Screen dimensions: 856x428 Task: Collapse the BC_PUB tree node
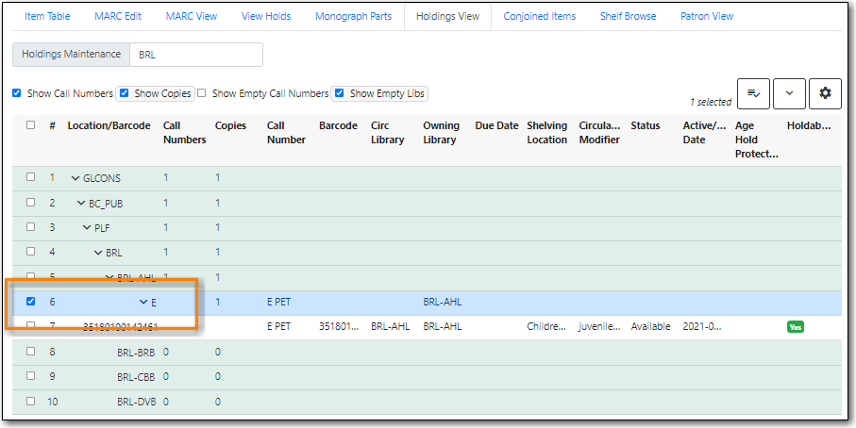[81, 203]
